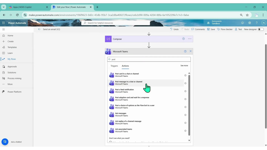Click the back arrow in the action search box
267x150 pixels.
pyautogui.click(x=110, y=59)
